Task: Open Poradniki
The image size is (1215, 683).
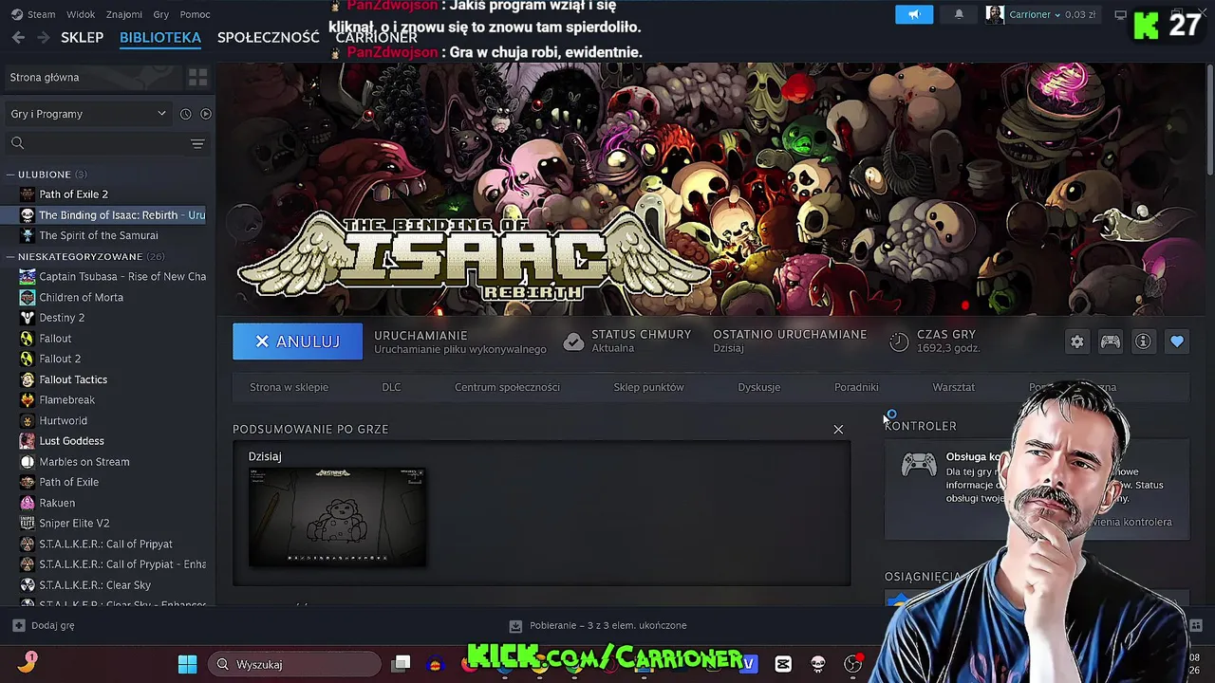Action: [856, 387]
